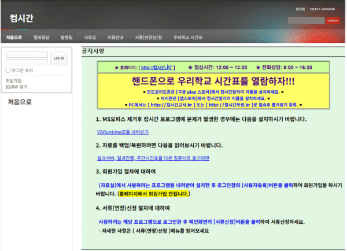
Task: Toggle 로그인 유지 checkbox
Action: [x=8, y=70]
